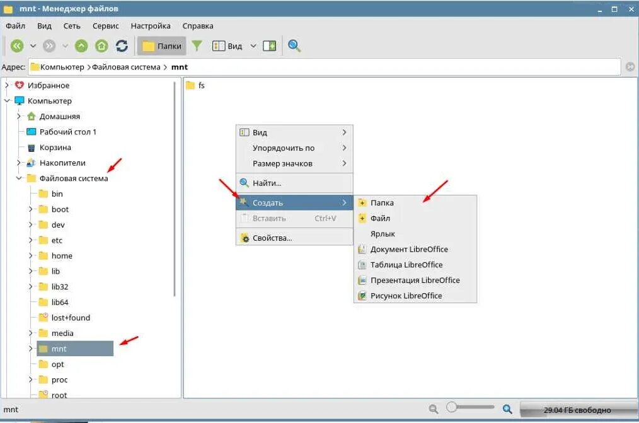This screenshot has height=423, width=639.
Task: Refresh the folder view
Action: [x=122, y=45]
